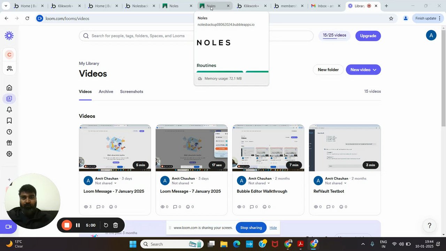
Task: Switch to the Videos tab
Action: pyautogui.click(x=85, y=92)
